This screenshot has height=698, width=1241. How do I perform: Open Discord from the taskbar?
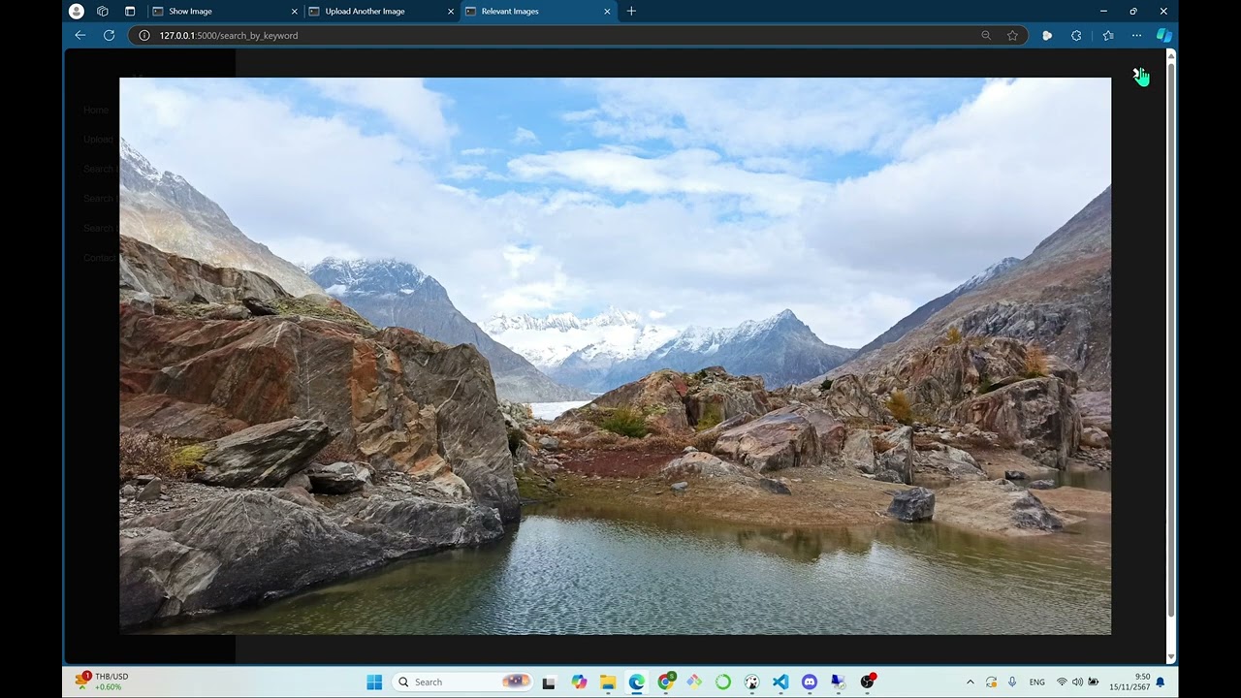[810, 682]
